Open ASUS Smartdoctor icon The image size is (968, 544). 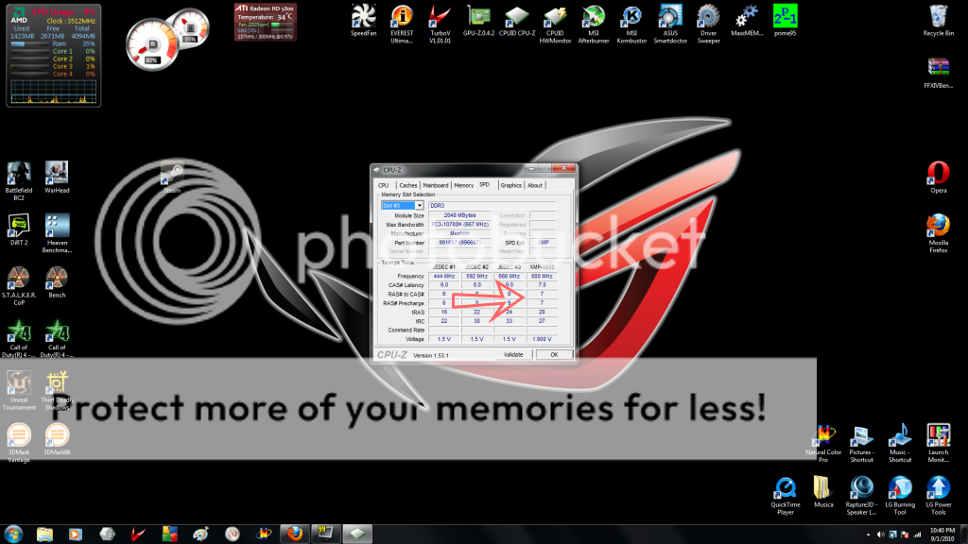click(x=670, y=24)
